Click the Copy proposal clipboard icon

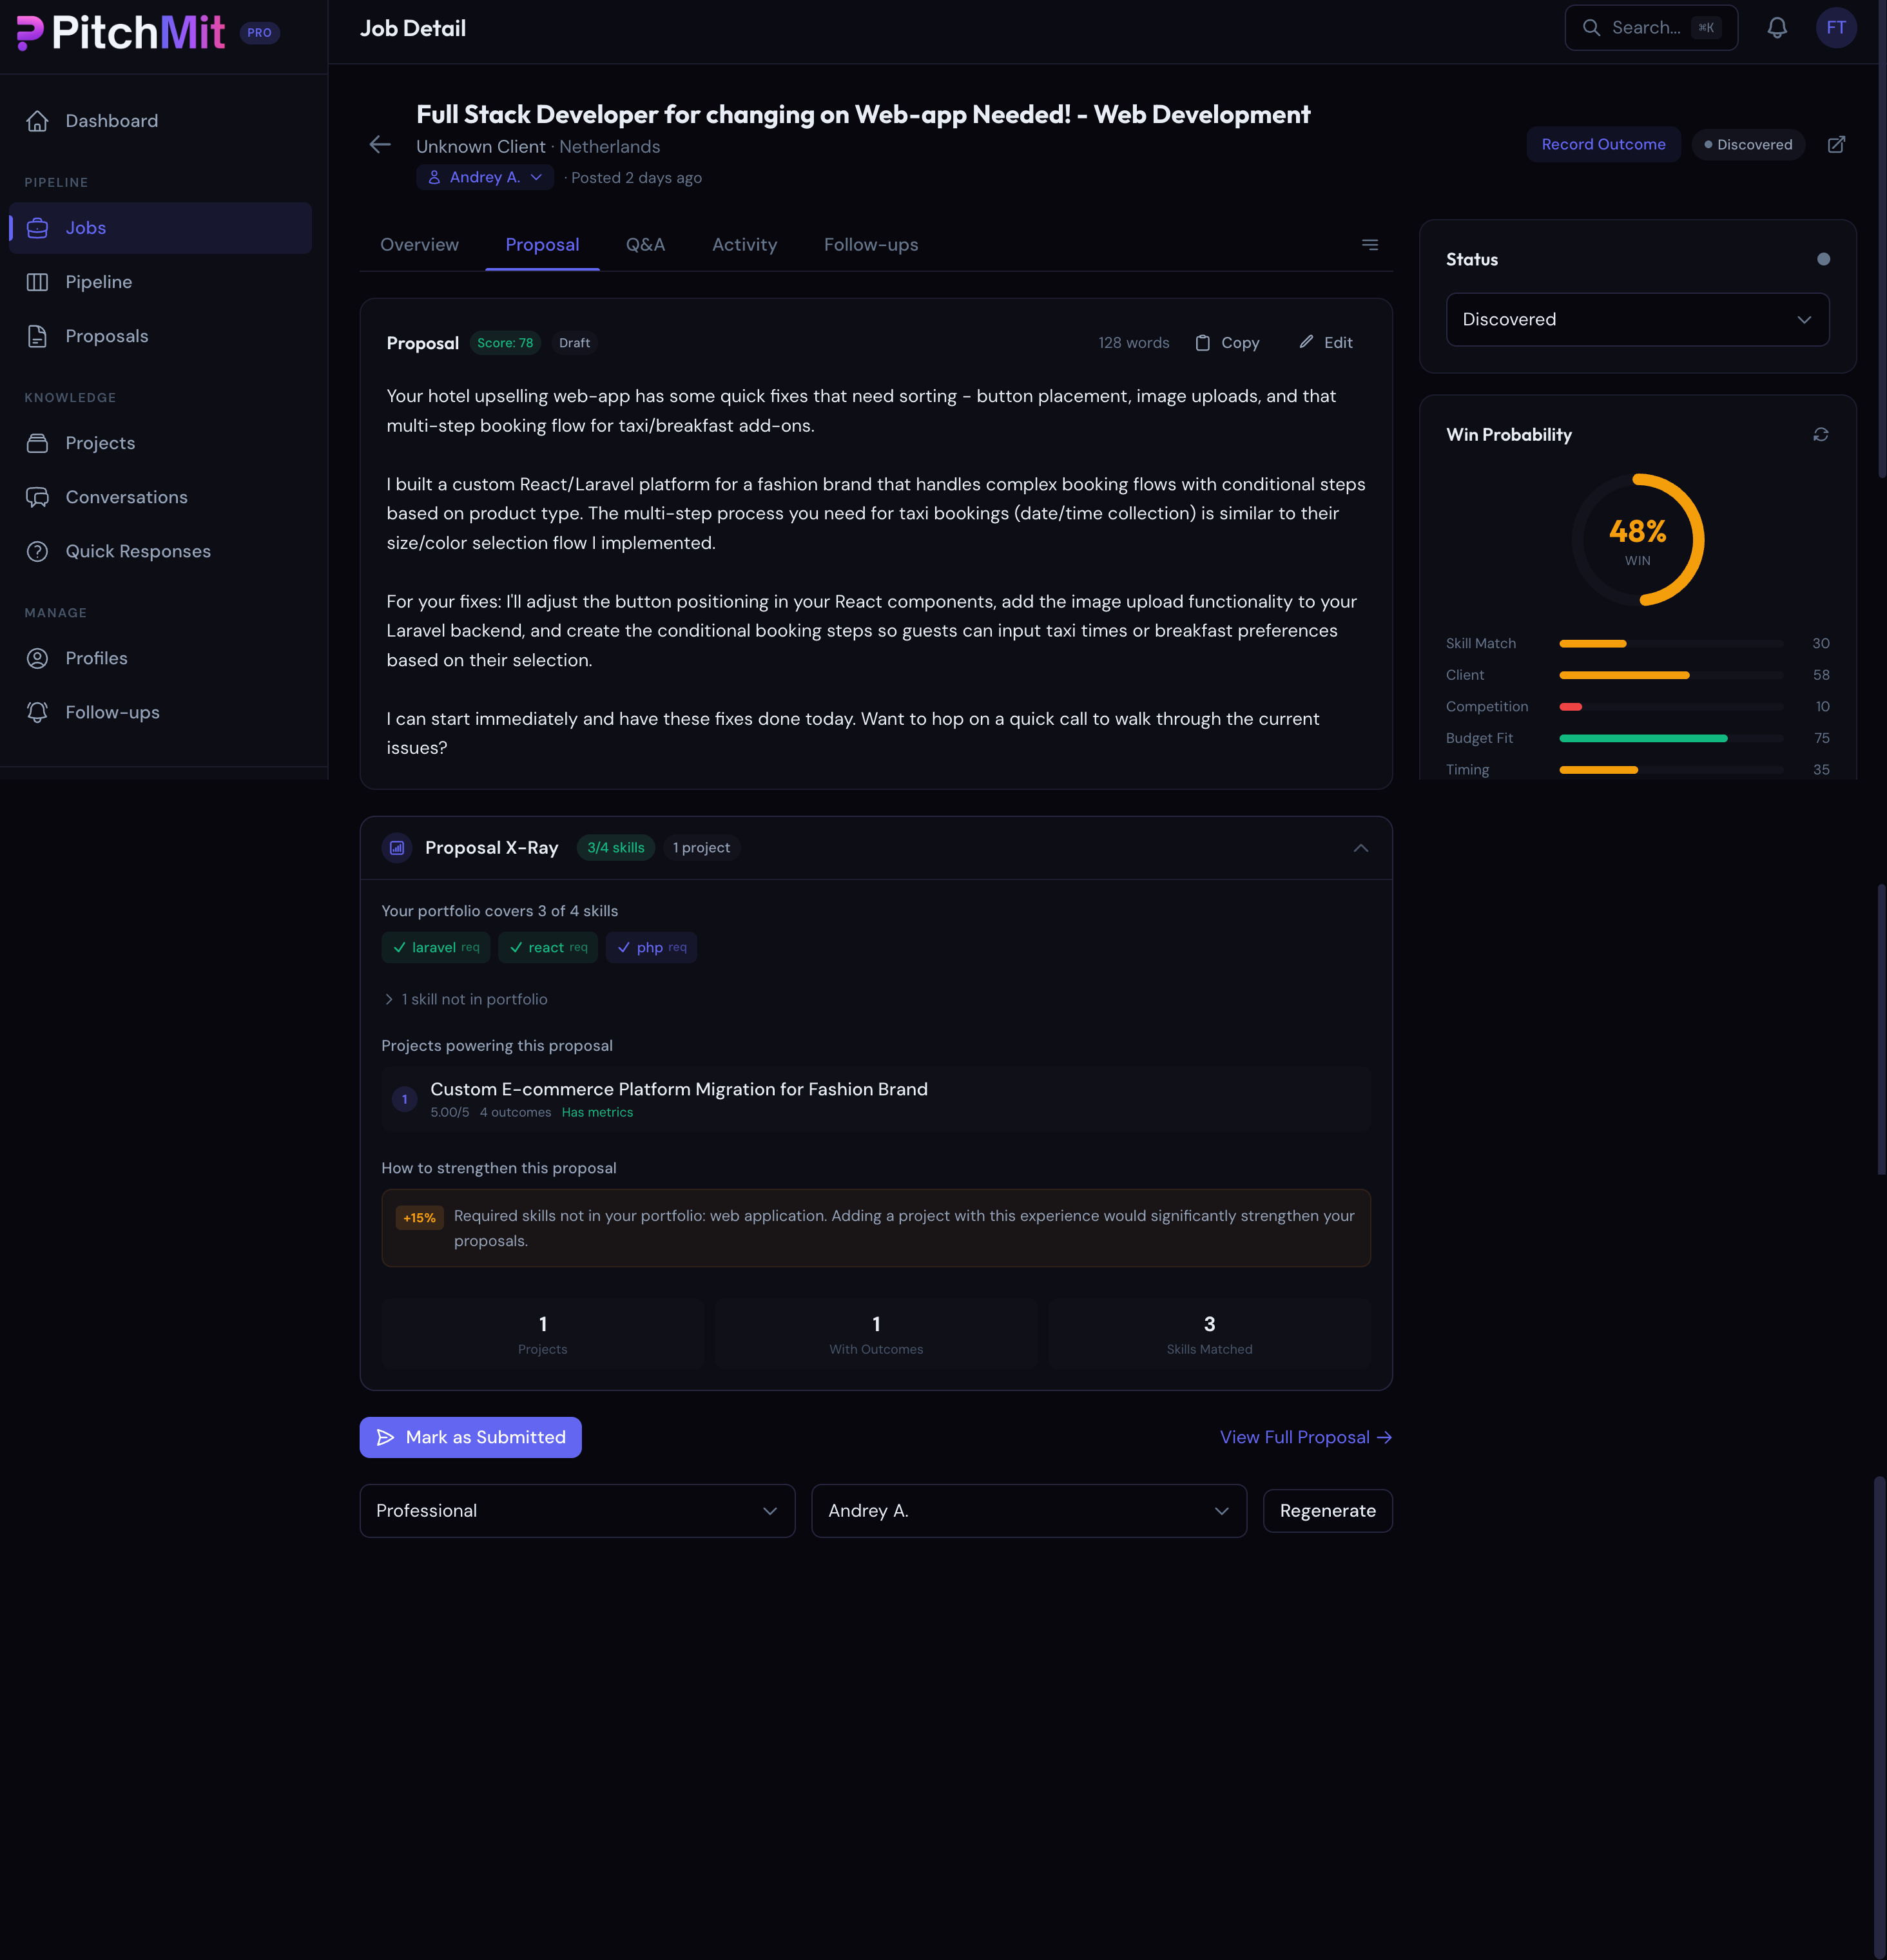tap(1203, 343)
